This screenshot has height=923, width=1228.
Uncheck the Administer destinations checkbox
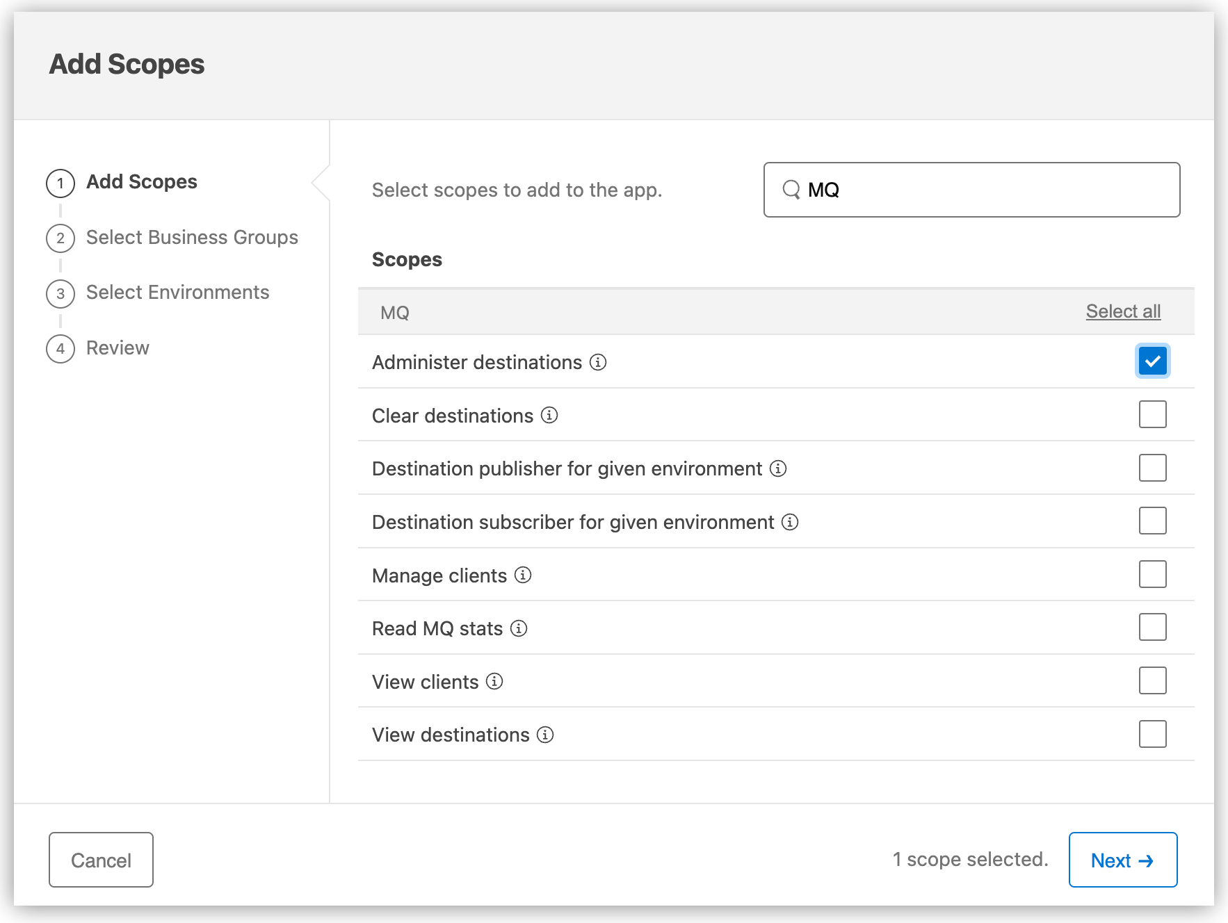pos(1152,361)
